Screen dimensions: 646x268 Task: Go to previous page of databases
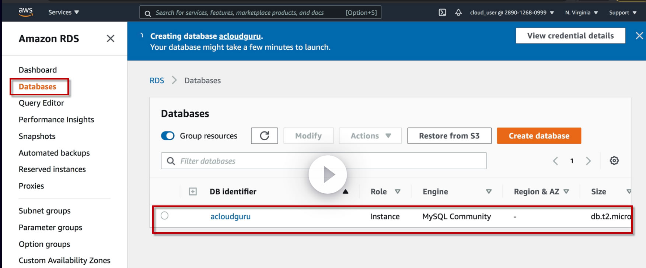pyautogui.click(x=555, y=161)
